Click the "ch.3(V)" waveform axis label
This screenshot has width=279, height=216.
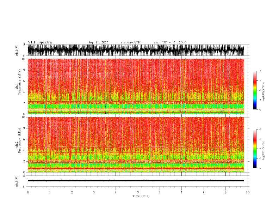[x=17, y=181]
